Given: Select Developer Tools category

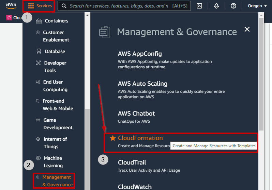Looking at the screenshot, I should pos(55,67).
